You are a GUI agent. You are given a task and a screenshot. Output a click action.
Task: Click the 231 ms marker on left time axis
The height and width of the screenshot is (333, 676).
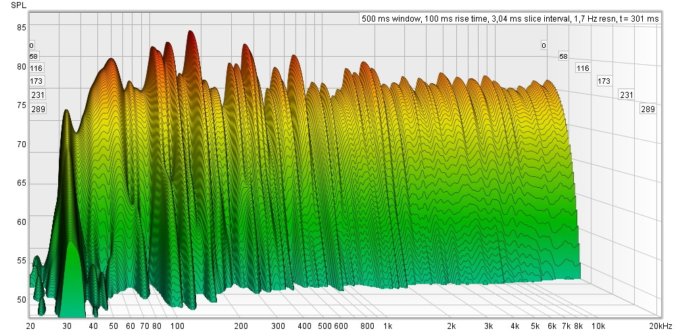(37, 95)
